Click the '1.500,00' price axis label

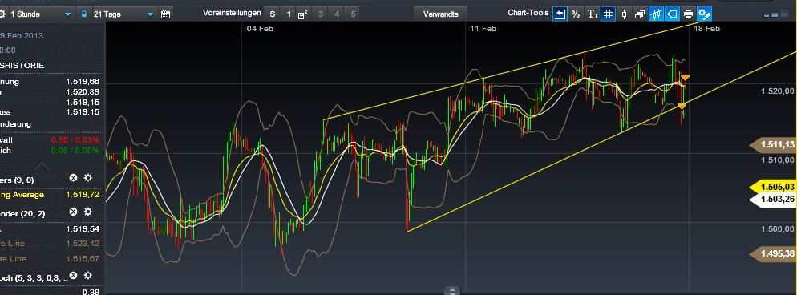pos(777,229)
